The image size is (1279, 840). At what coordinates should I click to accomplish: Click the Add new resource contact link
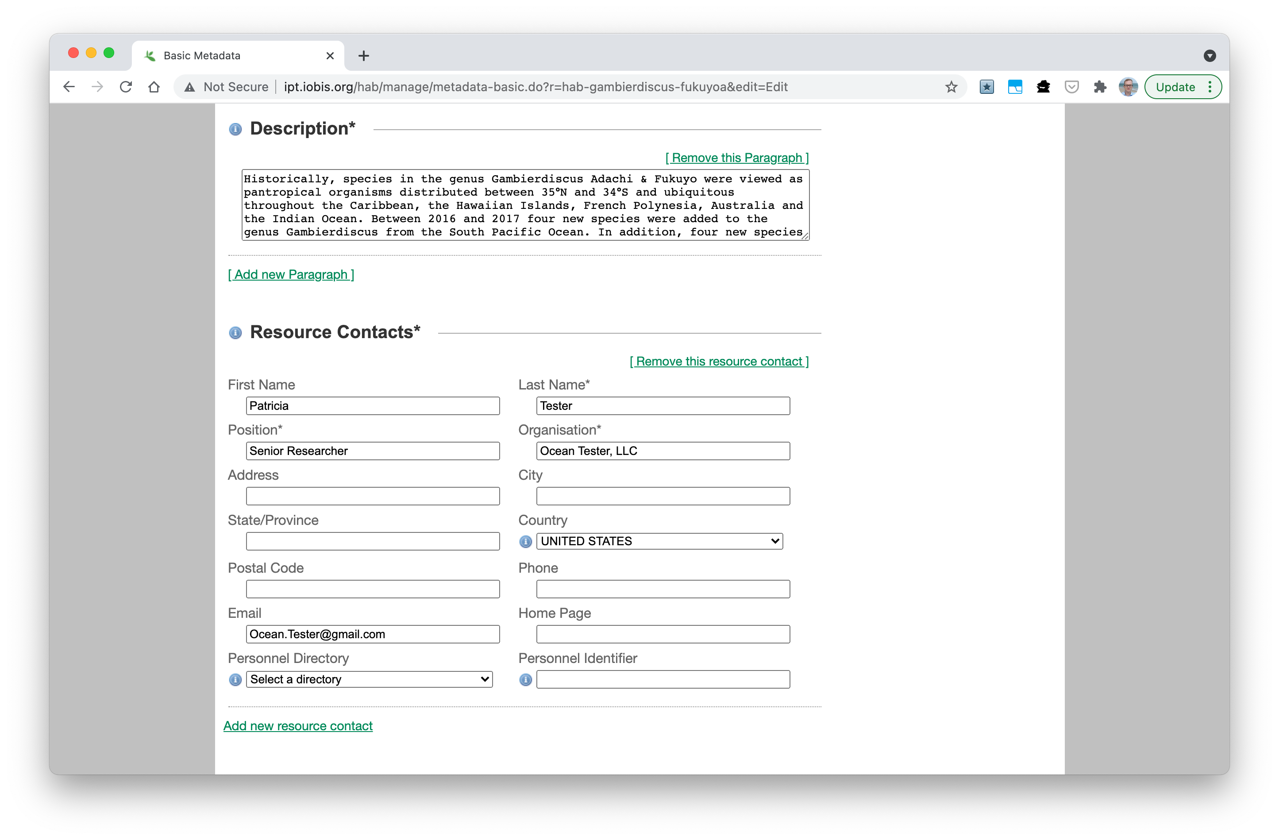(298, 725)
